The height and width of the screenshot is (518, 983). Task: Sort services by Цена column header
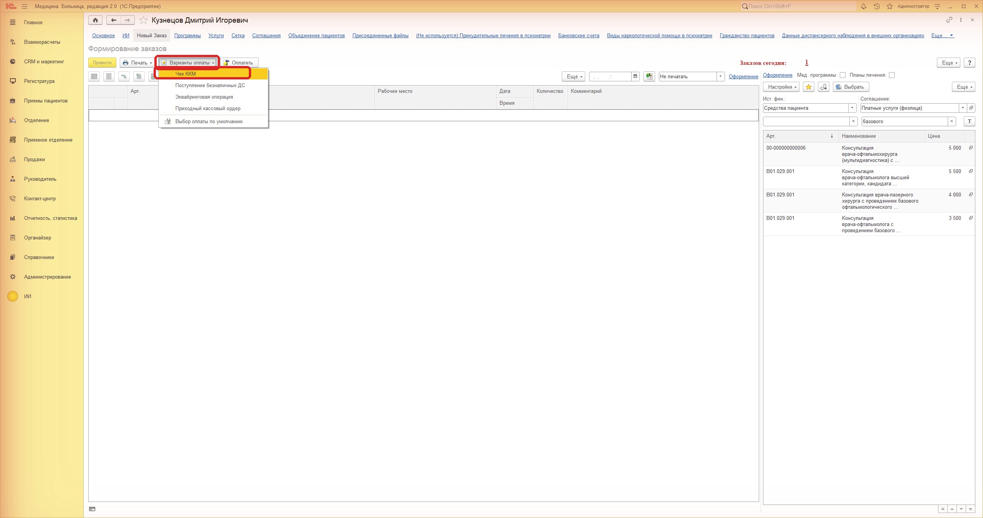(944, 136)
